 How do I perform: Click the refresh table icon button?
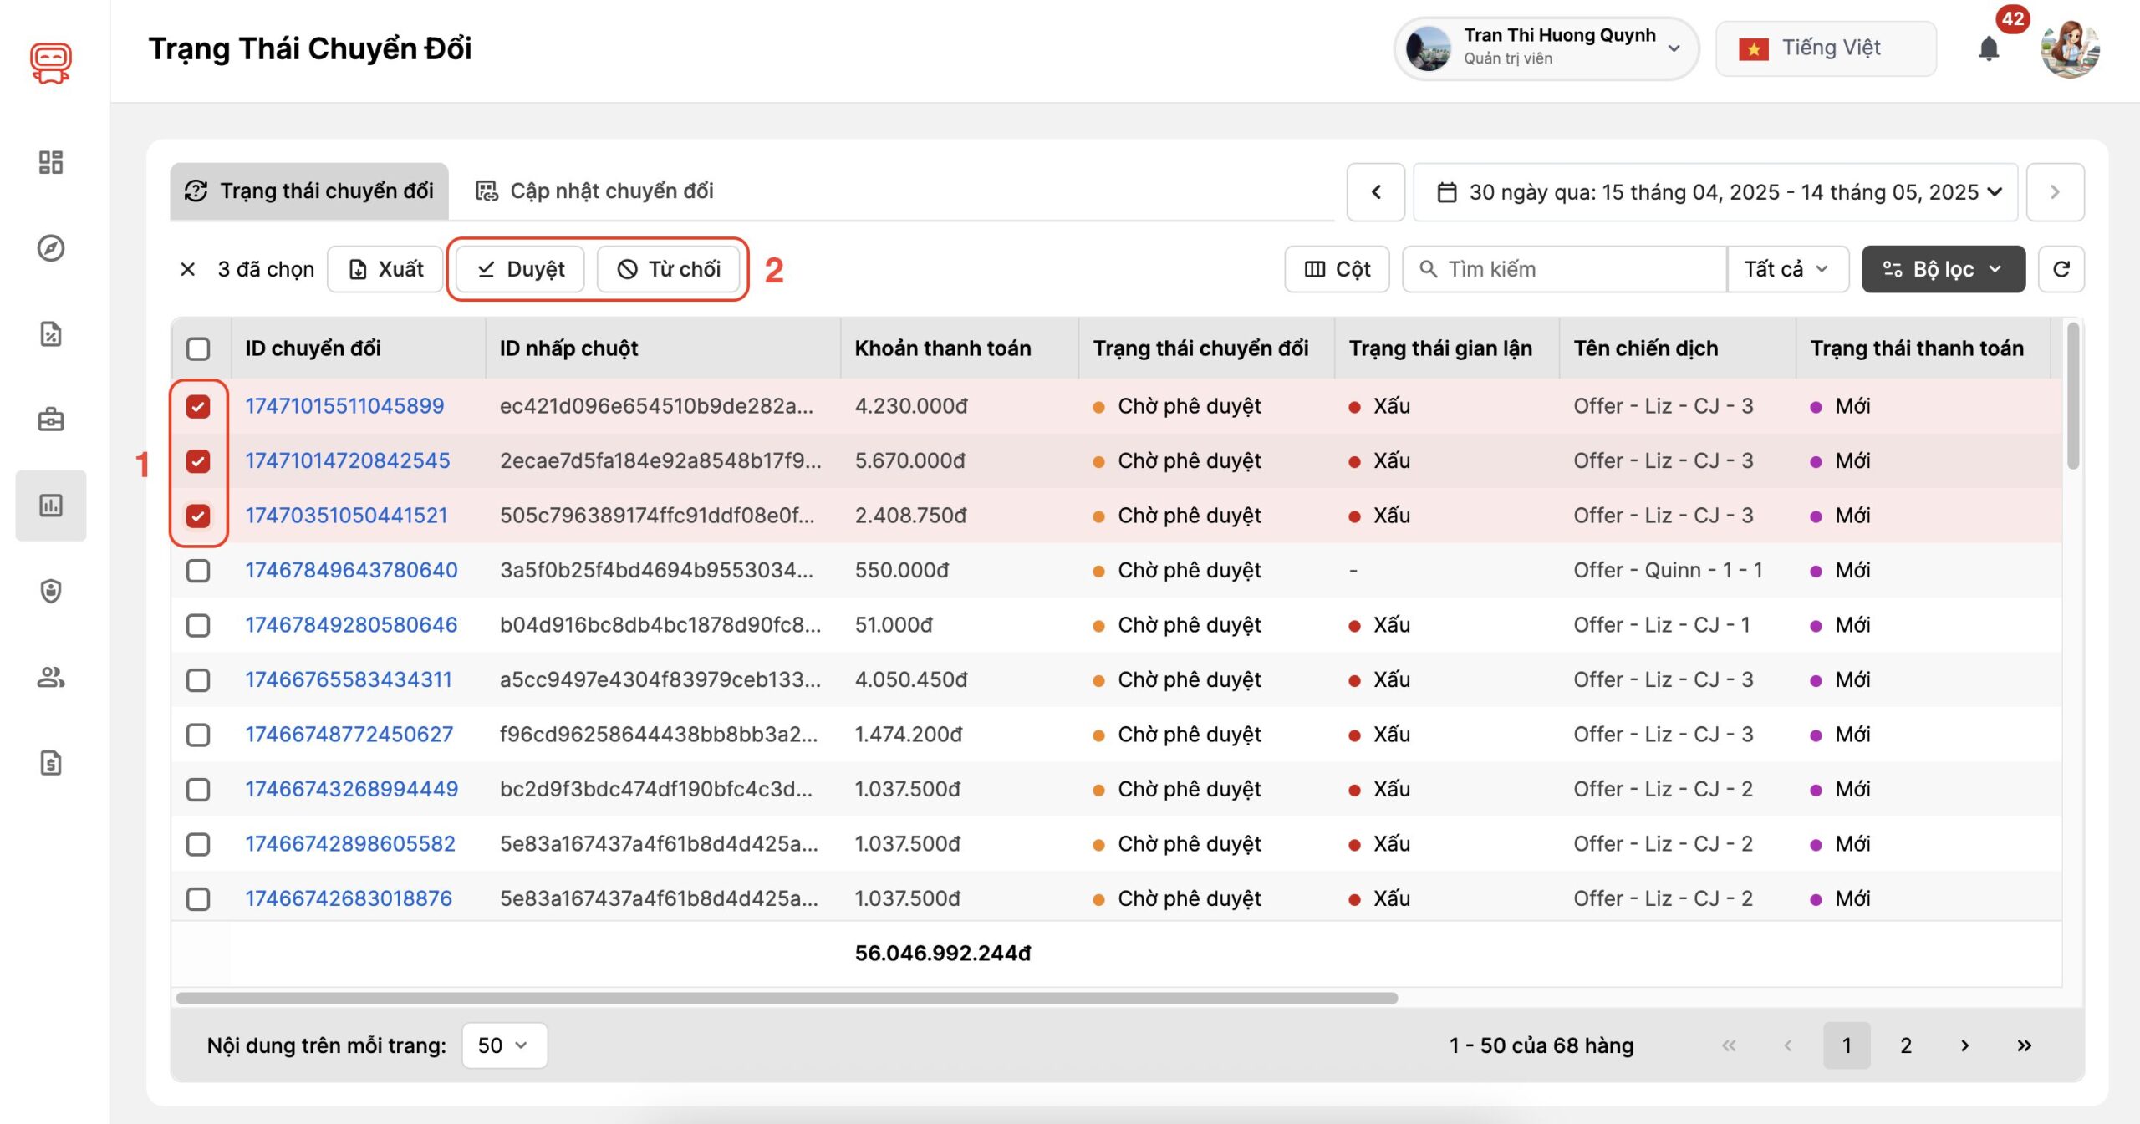(x=2061, y=269)
